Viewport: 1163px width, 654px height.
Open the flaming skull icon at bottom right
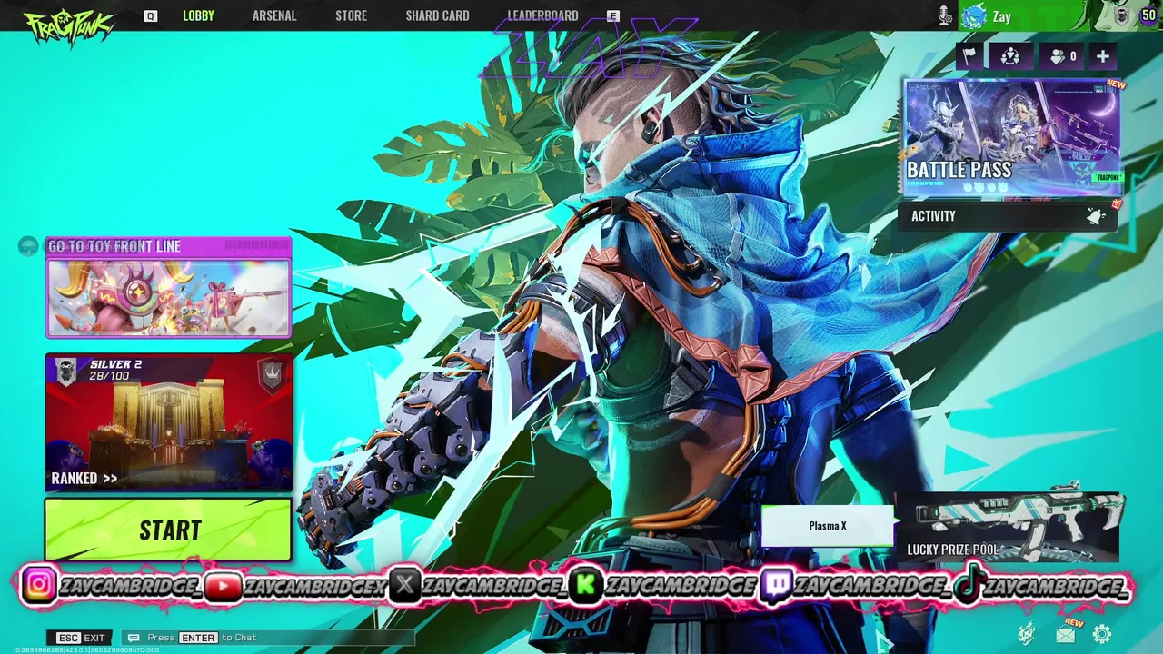[x=1027, y=633]
